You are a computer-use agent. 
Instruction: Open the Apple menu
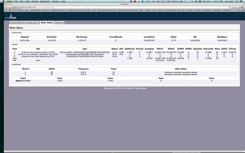(3, 1)
